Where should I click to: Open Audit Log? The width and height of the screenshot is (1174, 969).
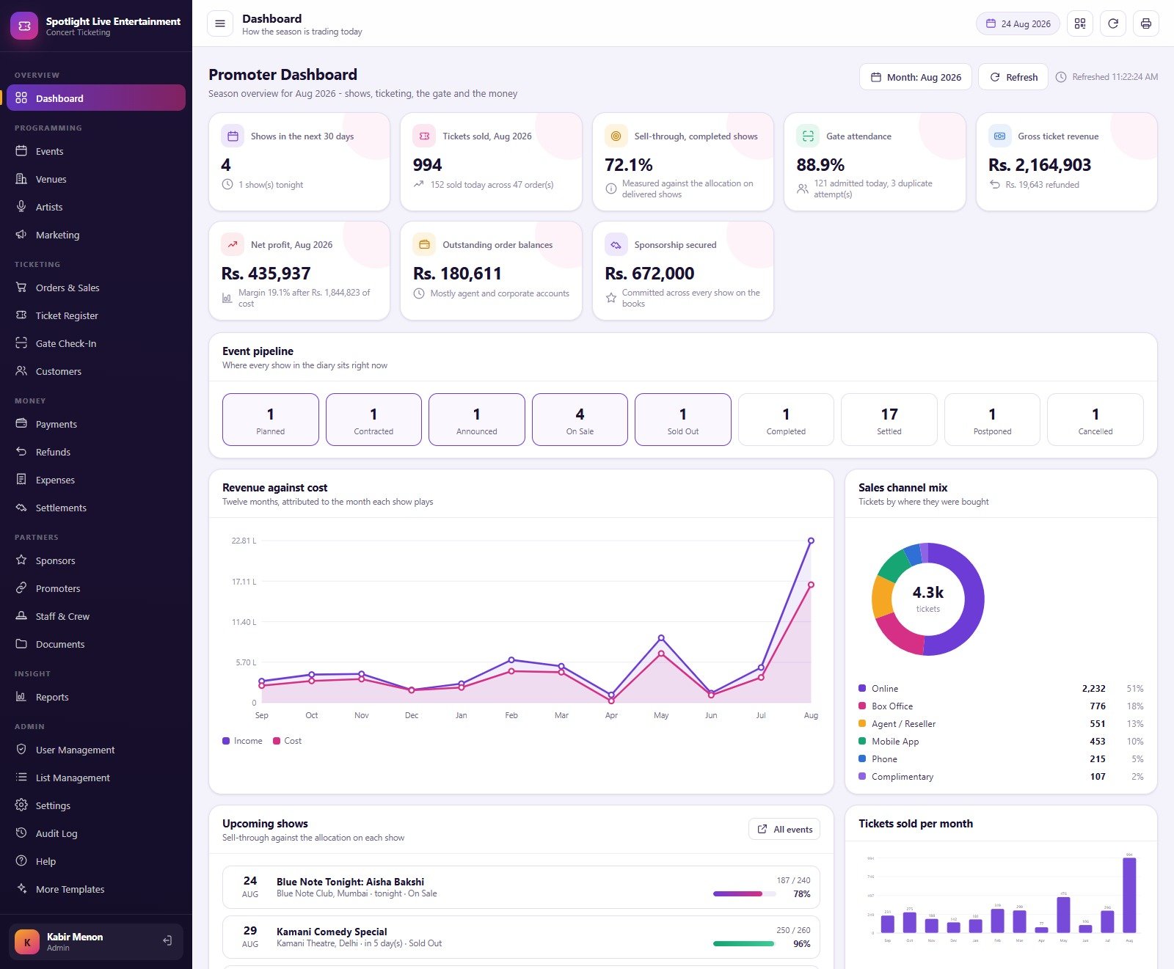[x=96, y=833]
